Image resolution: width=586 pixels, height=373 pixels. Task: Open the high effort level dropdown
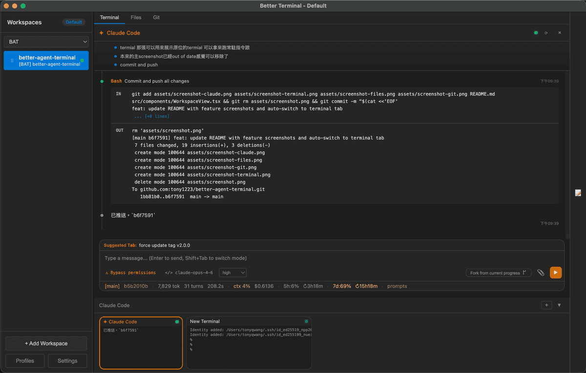[232, 273]
